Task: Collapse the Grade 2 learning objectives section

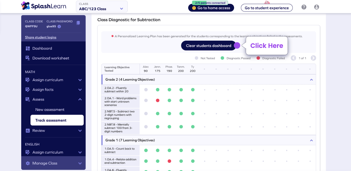Action: click(311, 79)
